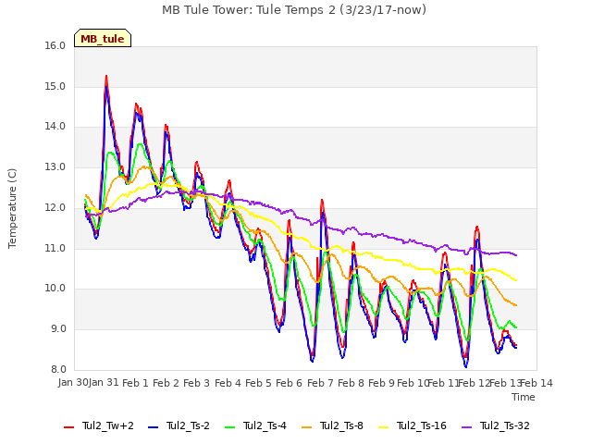Click the Feb 3 x-axis label
The width and height of the screenshot is (592, 444).
tap(196, 383)
